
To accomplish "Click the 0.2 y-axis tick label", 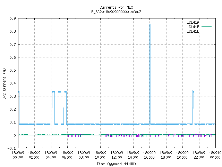I will [x=12, y=109].
